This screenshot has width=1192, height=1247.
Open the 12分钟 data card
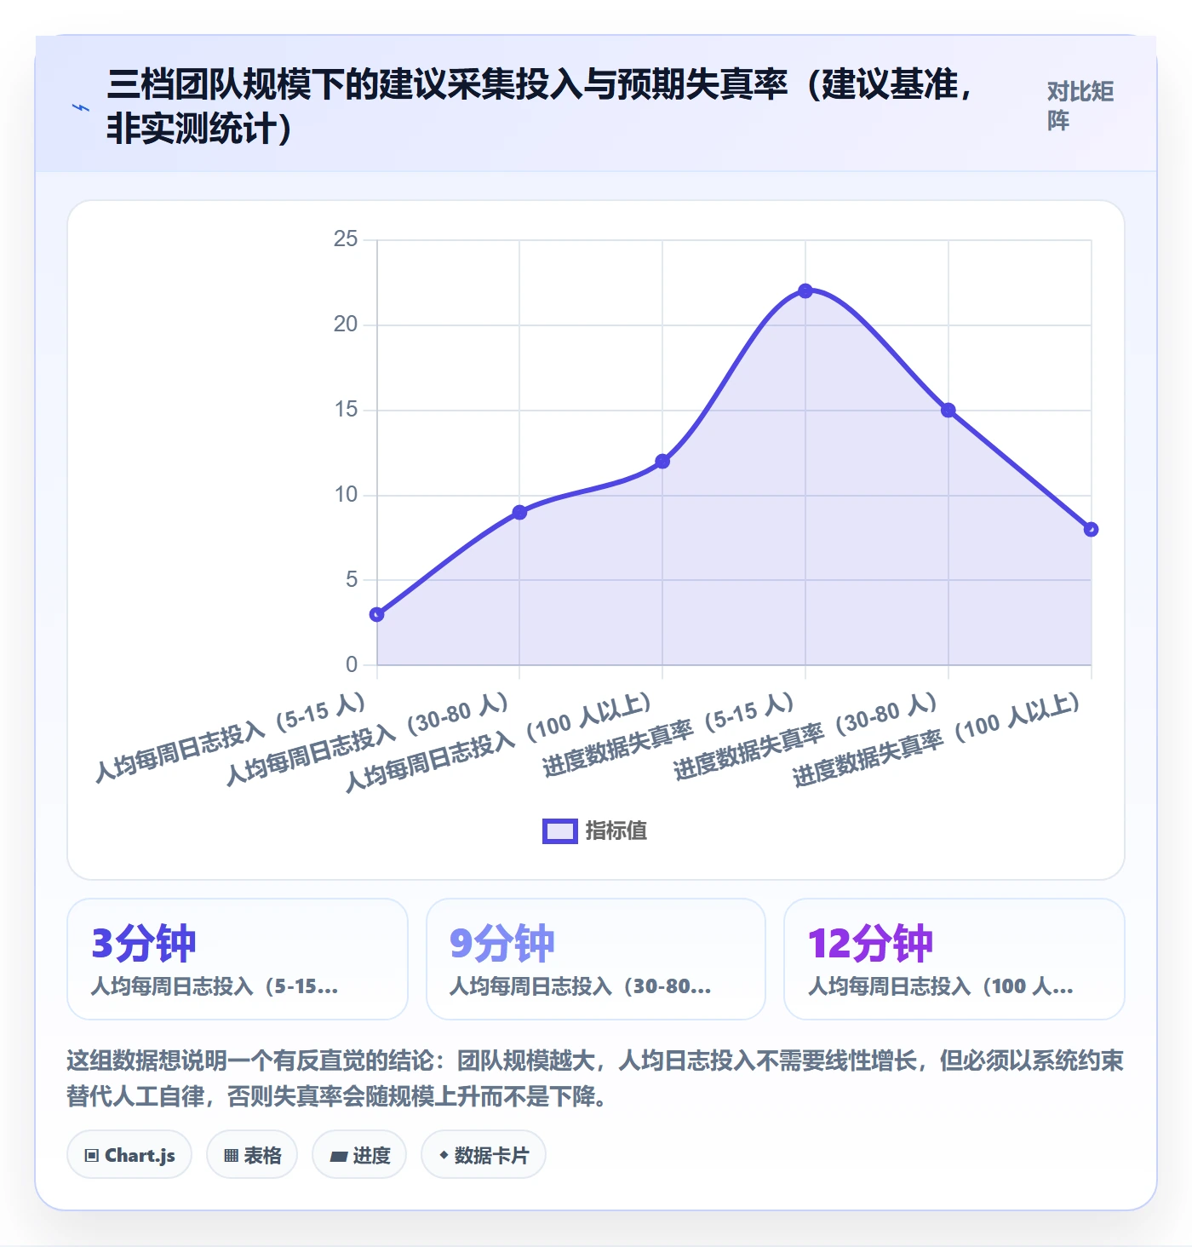click(954, 959)
